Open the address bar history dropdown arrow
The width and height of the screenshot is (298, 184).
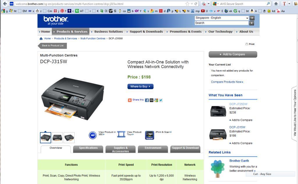point(192,3)
